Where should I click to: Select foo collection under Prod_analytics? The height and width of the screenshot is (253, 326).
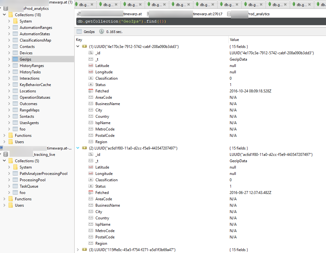coord(23,129)
